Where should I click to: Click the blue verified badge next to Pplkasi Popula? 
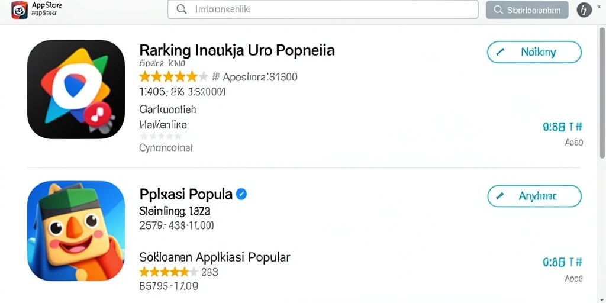tap(241, 194)
